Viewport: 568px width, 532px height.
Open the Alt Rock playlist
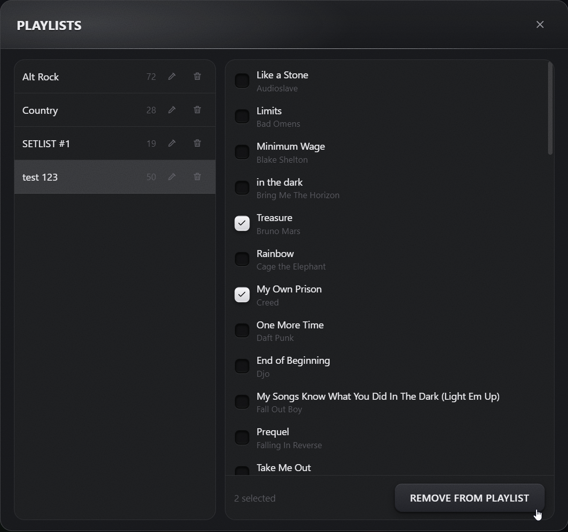(x=115, y=76)
